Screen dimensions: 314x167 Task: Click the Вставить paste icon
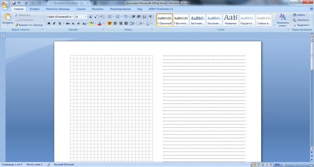point(7,18)
